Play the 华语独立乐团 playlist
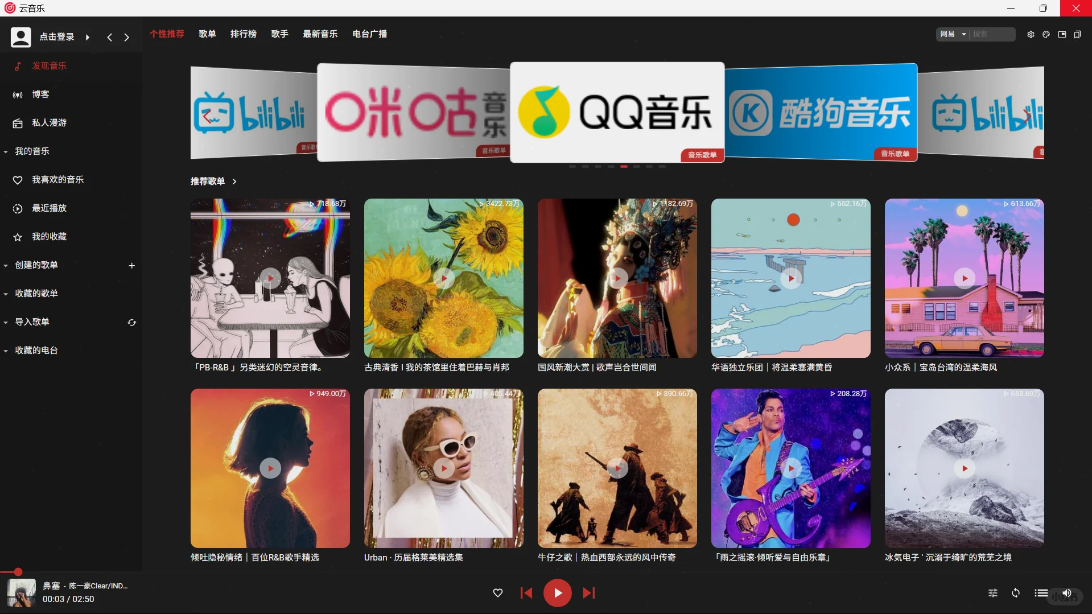The height and width of the screenshot is (614, 1092). [x=791, y=278]
